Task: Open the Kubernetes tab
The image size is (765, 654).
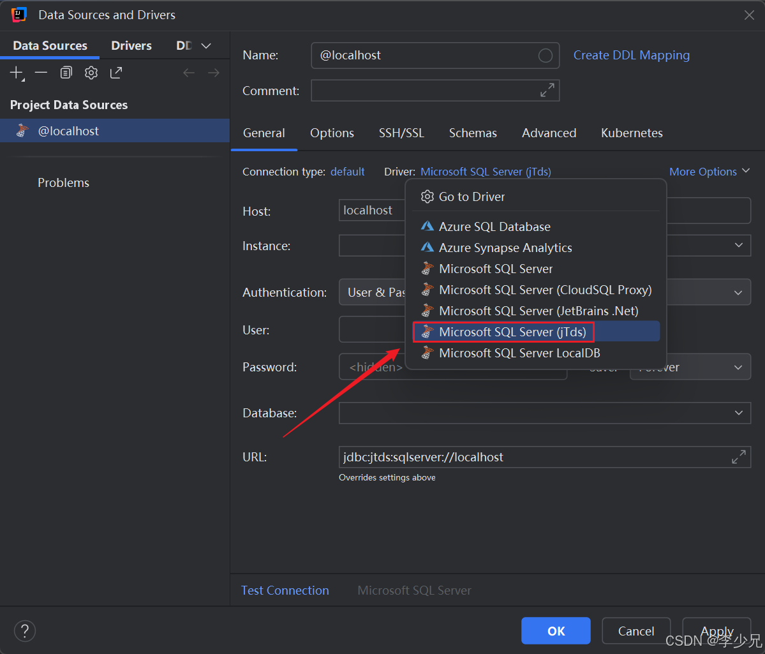Action: click(x=632, y=133)
